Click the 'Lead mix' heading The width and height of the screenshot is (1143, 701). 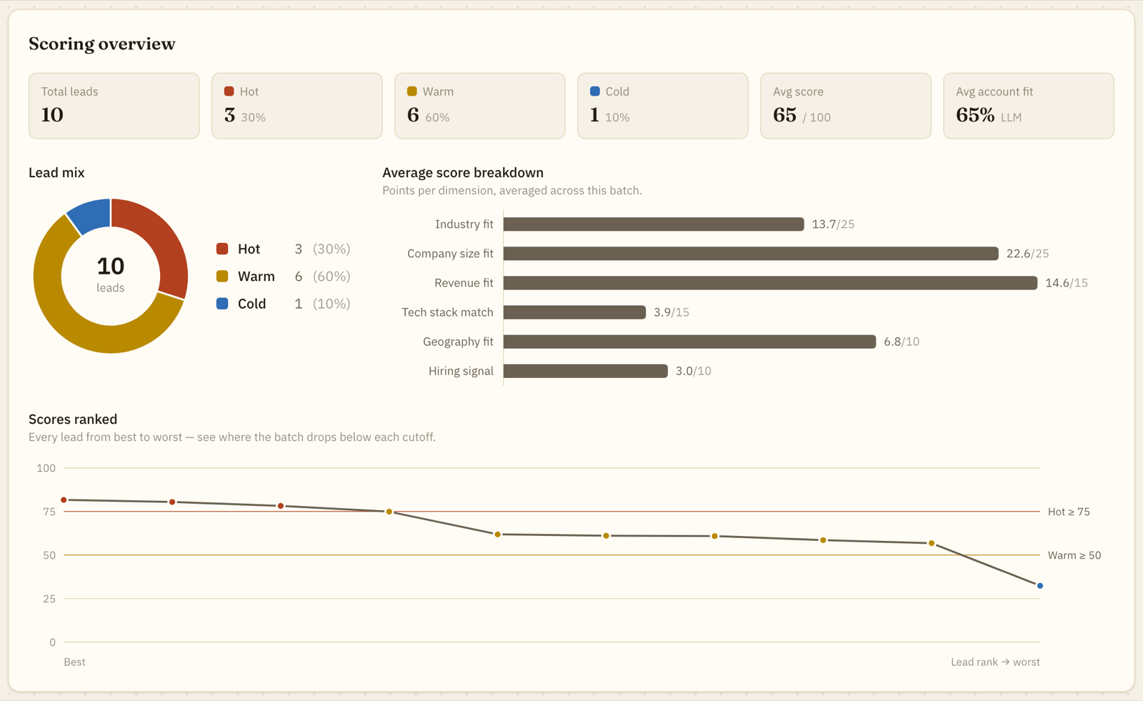point(56,173)
